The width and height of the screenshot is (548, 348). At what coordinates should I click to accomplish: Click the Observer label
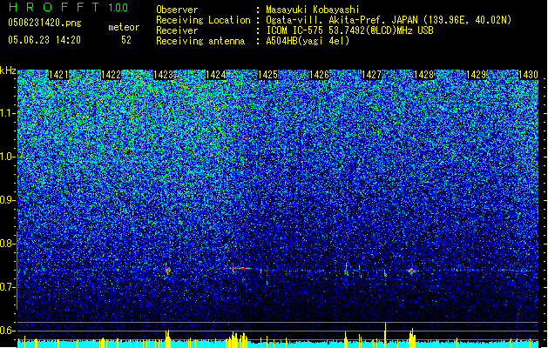click(177, 10)
